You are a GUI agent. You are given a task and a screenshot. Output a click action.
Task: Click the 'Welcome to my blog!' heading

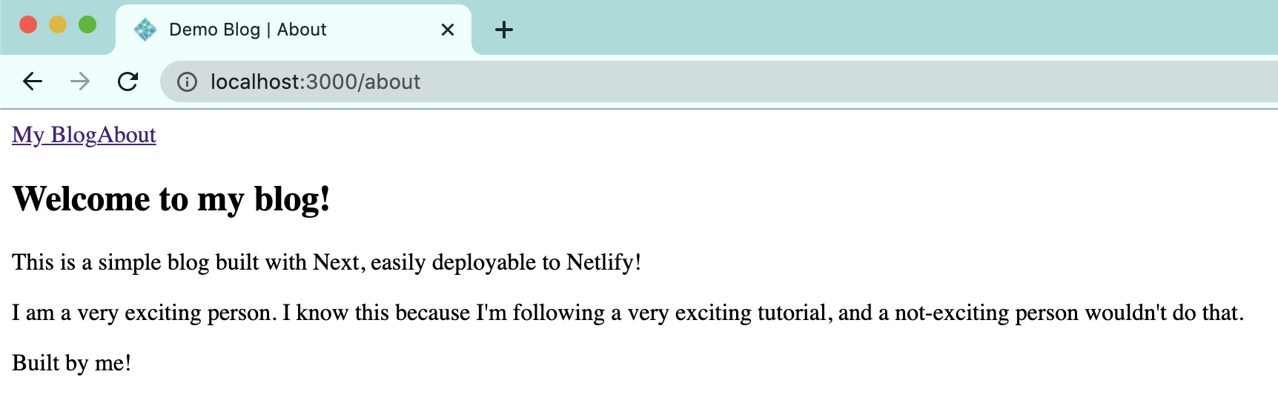click(171, 199)
